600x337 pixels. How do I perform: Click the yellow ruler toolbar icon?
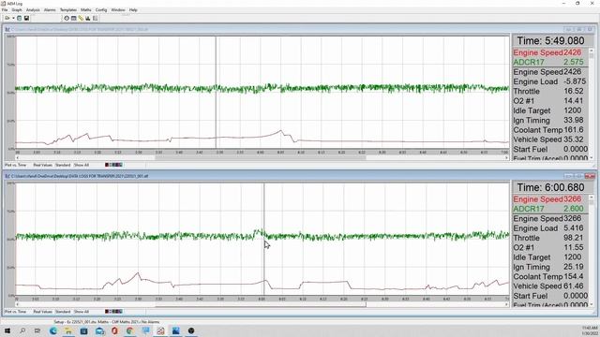(81, 18)
